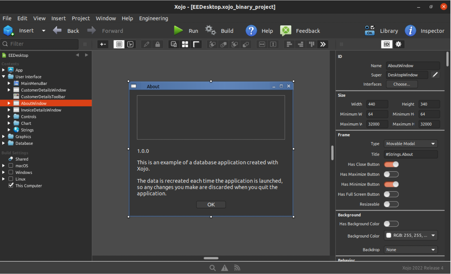This screenshot has height=274, width=451.
Task: Select the Inspector ID tab icon
Action: point(387,44)
